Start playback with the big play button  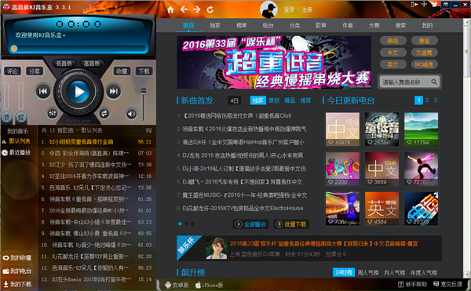pyautogui.click(x=78, y=92)
